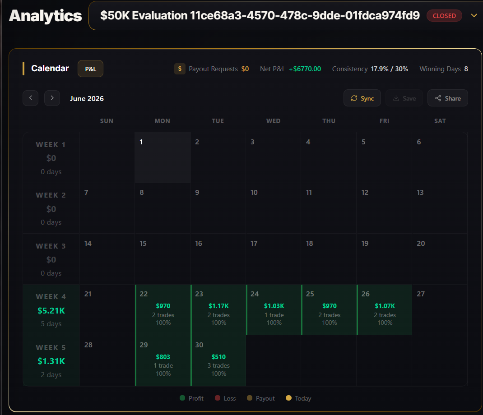Click the red Loss legend dot
The height and width of the screenshot is (415, 483).
[x=218, y=398]
